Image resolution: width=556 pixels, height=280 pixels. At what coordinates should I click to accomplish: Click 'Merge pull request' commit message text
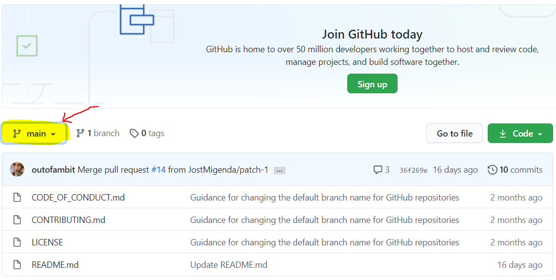click(114, 170)
